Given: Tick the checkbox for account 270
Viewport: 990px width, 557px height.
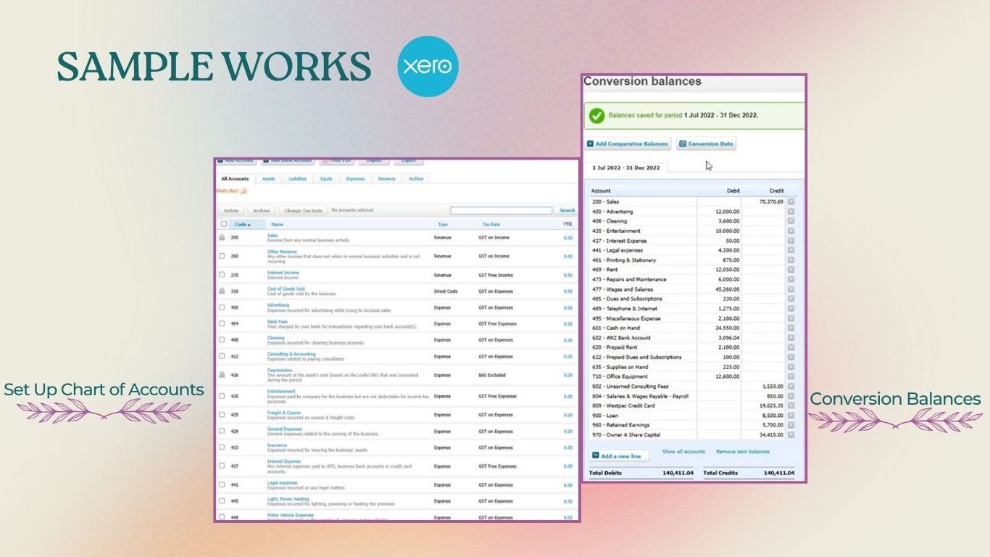Looking at the screenshot, I should [x=222, y=275].
